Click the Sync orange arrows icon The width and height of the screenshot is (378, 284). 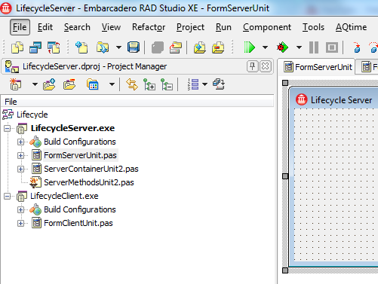pos(132,84)
